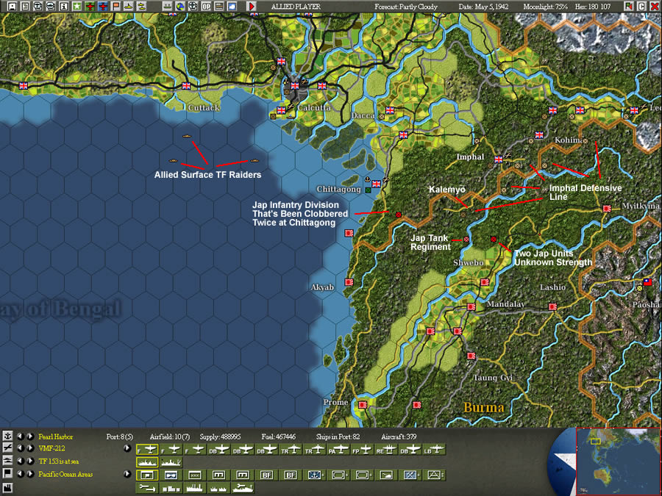Open VMF-212 squadron name link
Image resolution: width=662 pixels, height=496 pixels.
pos(51,448)
